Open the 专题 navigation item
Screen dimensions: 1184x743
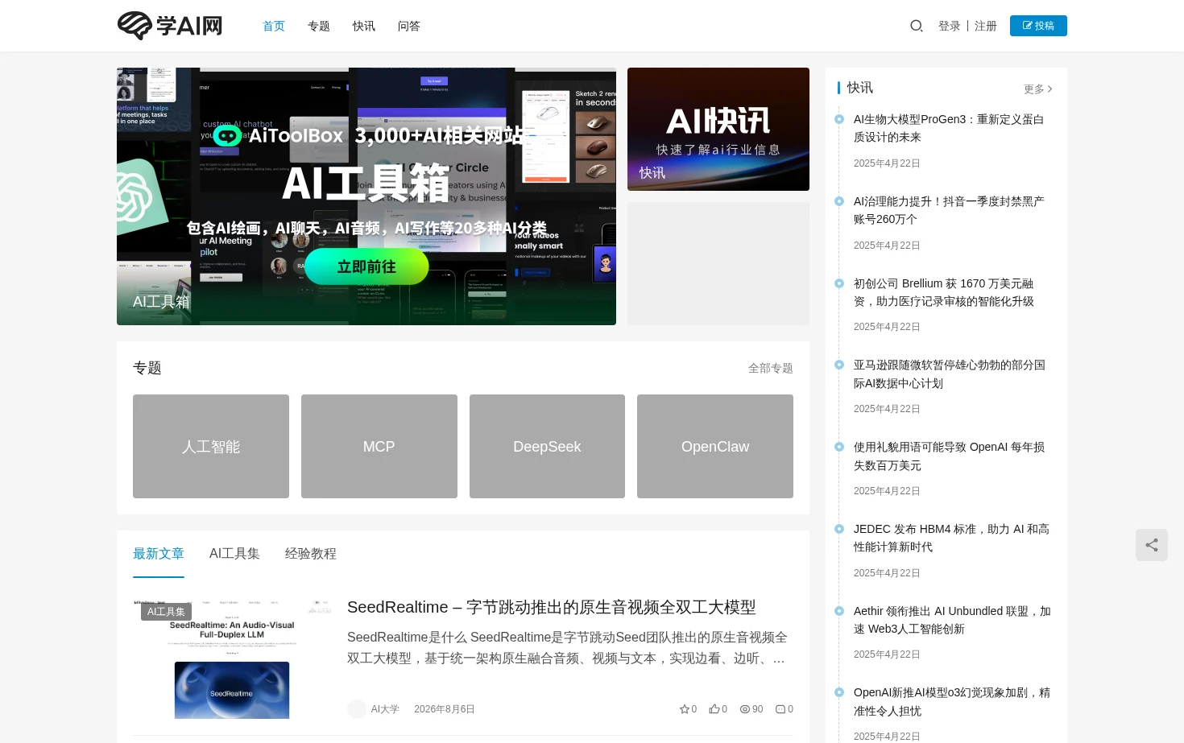pos(319,26)
